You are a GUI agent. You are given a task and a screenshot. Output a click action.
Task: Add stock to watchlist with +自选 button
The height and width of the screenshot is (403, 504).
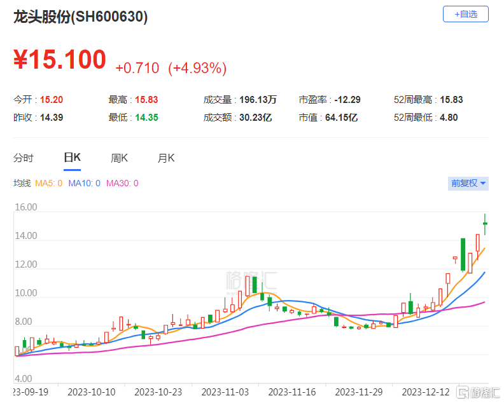coord(465,14)
